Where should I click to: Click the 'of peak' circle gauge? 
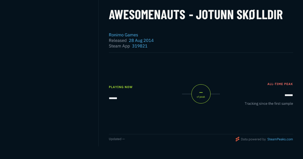coord(201,94)
